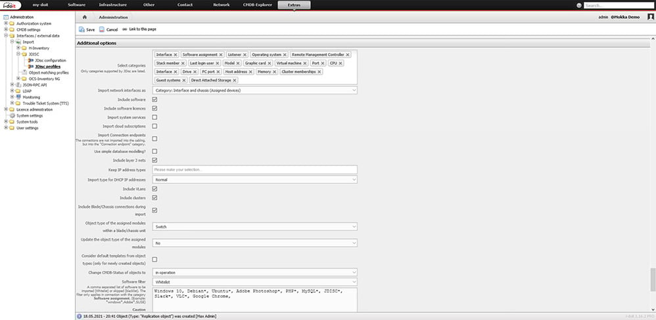
Task: Open the my-doit menu
Action: pyautogui.click(x=41, y=5)
